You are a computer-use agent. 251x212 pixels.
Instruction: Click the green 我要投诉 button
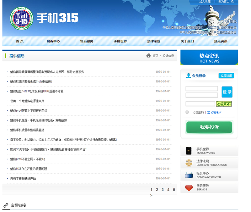[x=209, y=127]
